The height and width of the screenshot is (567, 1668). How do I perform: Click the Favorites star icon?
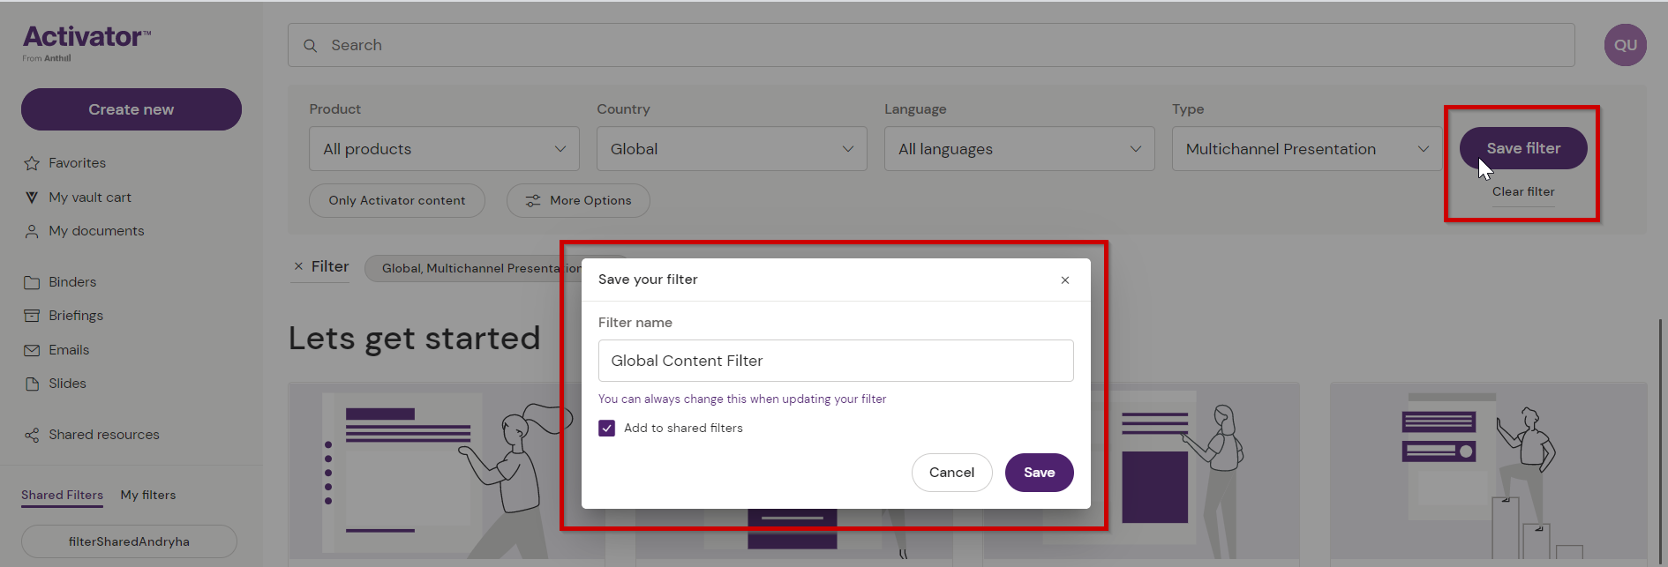coord(32,163)
